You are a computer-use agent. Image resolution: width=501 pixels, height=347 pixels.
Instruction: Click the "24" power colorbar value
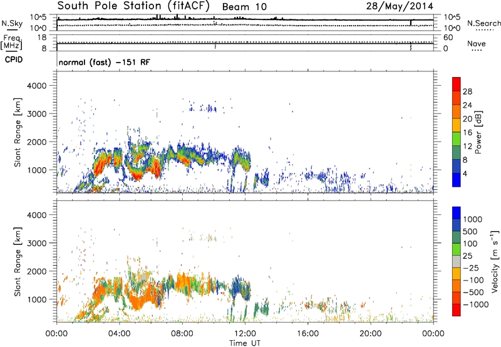tap(467, 105)
